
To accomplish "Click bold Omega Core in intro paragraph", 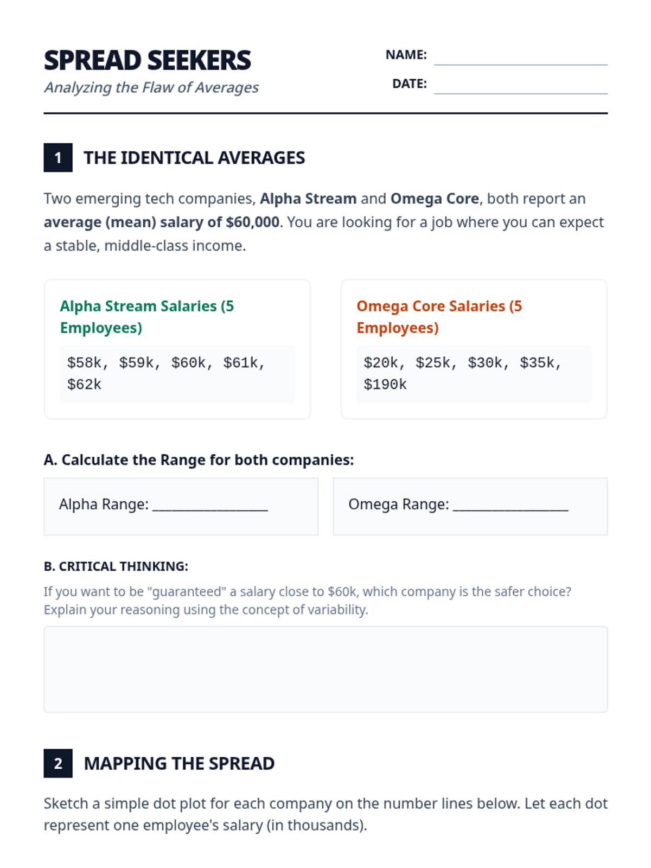I will click(435, 199).
